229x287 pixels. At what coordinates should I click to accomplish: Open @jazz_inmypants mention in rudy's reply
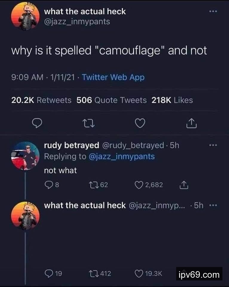click(x=122, y=156)
